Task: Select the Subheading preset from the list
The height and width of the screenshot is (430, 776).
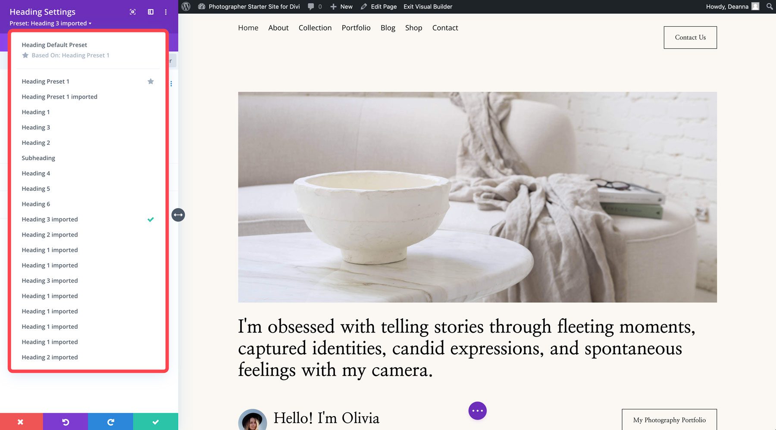Action: tap(38, 158)
